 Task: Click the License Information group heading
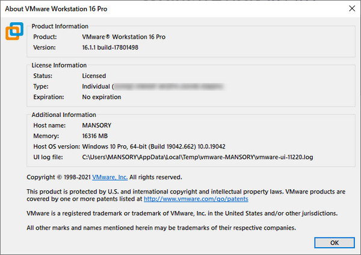coord(59,65)
